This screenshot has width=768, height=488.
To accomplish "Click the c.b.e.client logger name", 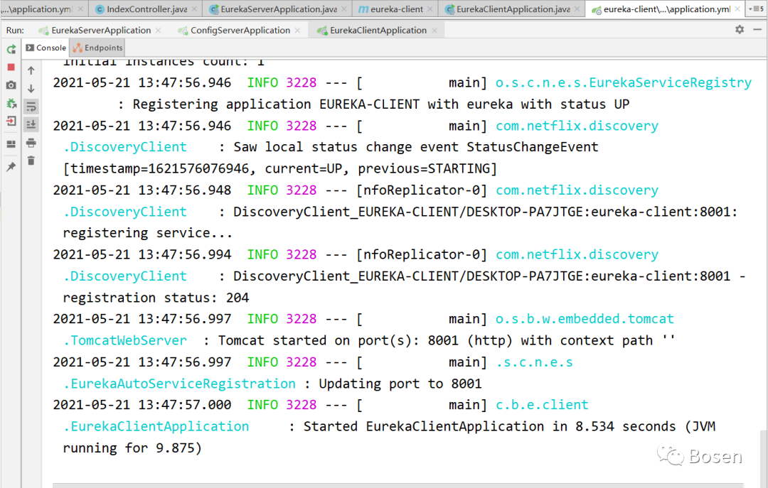I will (542, 405).
